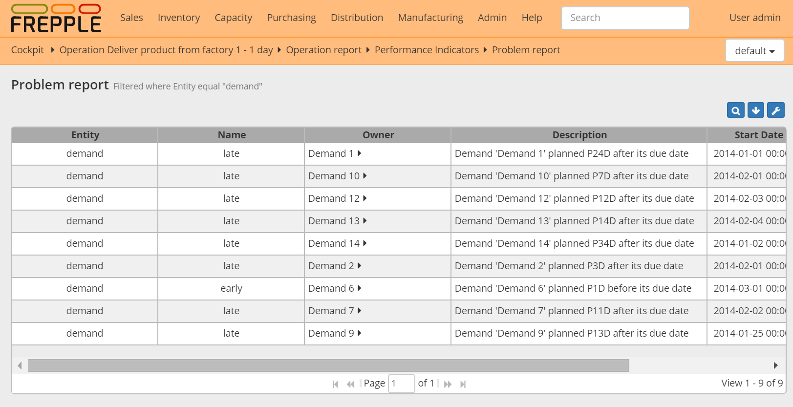Click the 2014-03-01 start date cell
Screen dimensions: 793x407
(747, 289)
